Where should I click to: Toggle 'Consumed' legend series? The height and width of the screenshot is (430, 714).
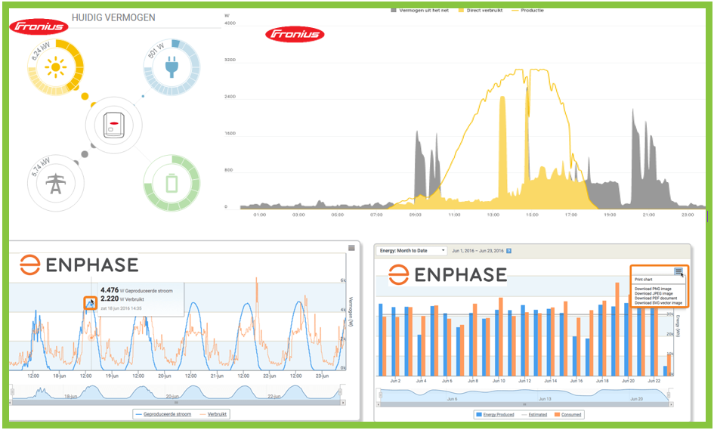tap(567, 415)
